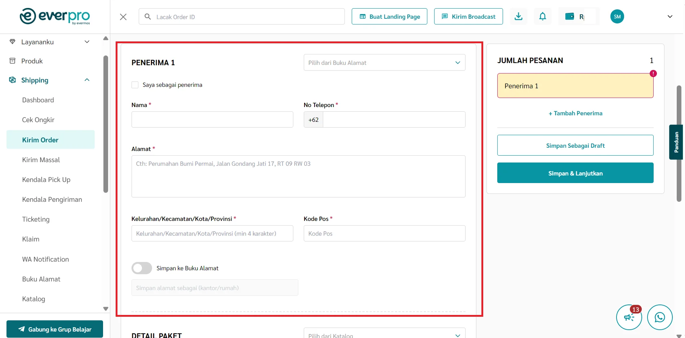This screenshot has width=685, height=338.
Task: Click the X close icon beside search
Action: point(123,17)
